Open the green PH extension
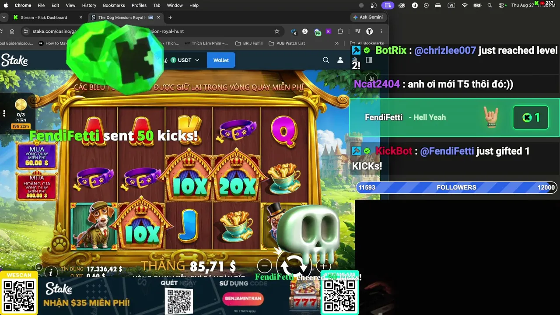 pos(318,31)
